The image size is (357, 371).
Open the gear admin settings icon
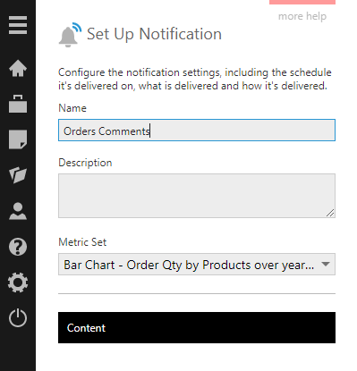(x=18, y=282)
